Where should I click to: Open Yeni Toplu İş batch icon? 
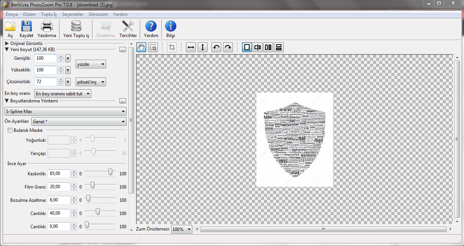[76, 29]
